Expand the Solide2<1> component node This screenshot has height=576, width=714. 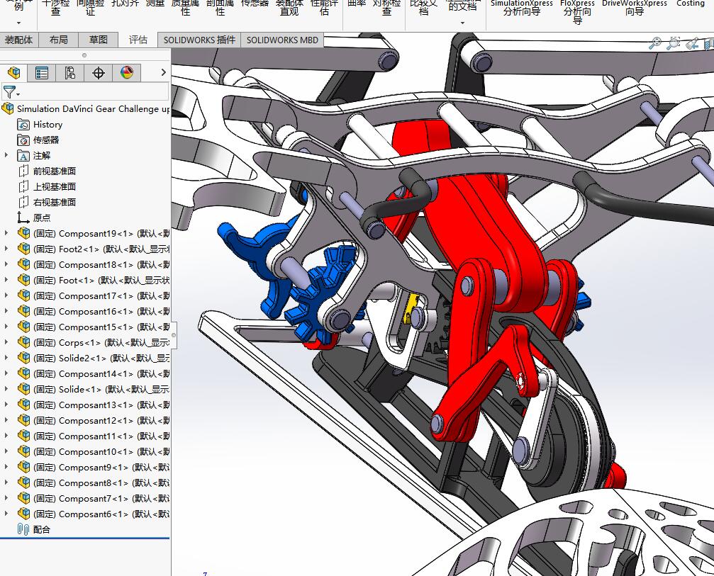click(x=6, y=358)
